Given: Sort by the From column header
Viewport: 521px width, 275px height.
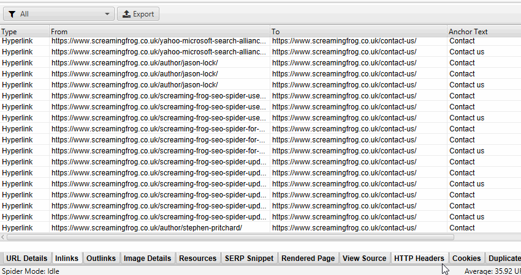Looking at the screenshot, I should (x=160, y=32).
